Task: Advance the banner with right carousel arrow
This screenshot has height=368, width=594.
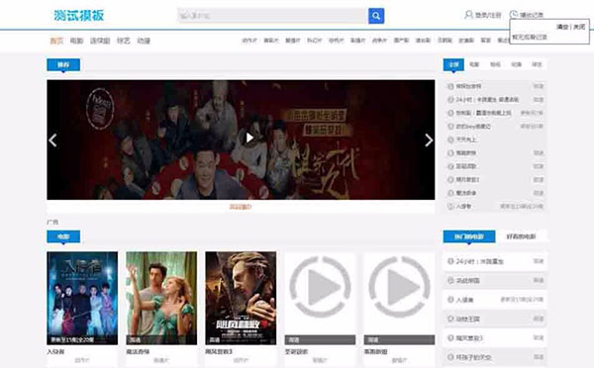Action: (429, 140)
